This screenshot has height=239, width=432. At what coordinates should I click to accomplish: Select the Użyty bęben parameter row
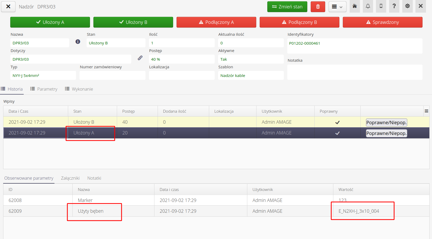tap(91, 211)
